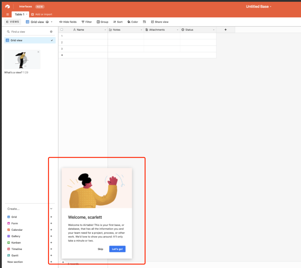Screen dimensions: 301x268
Task: Open the Filter options
Action: point(87,22)
